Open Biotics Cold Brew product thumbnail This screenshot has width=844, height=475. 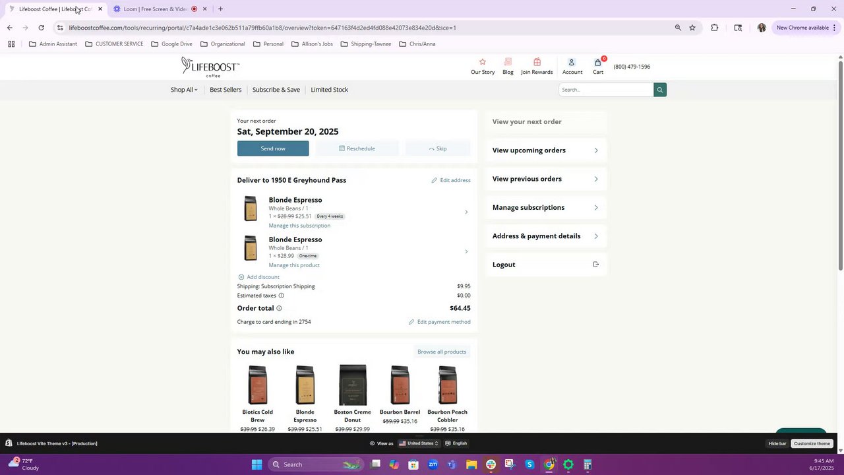click(257, 385)
